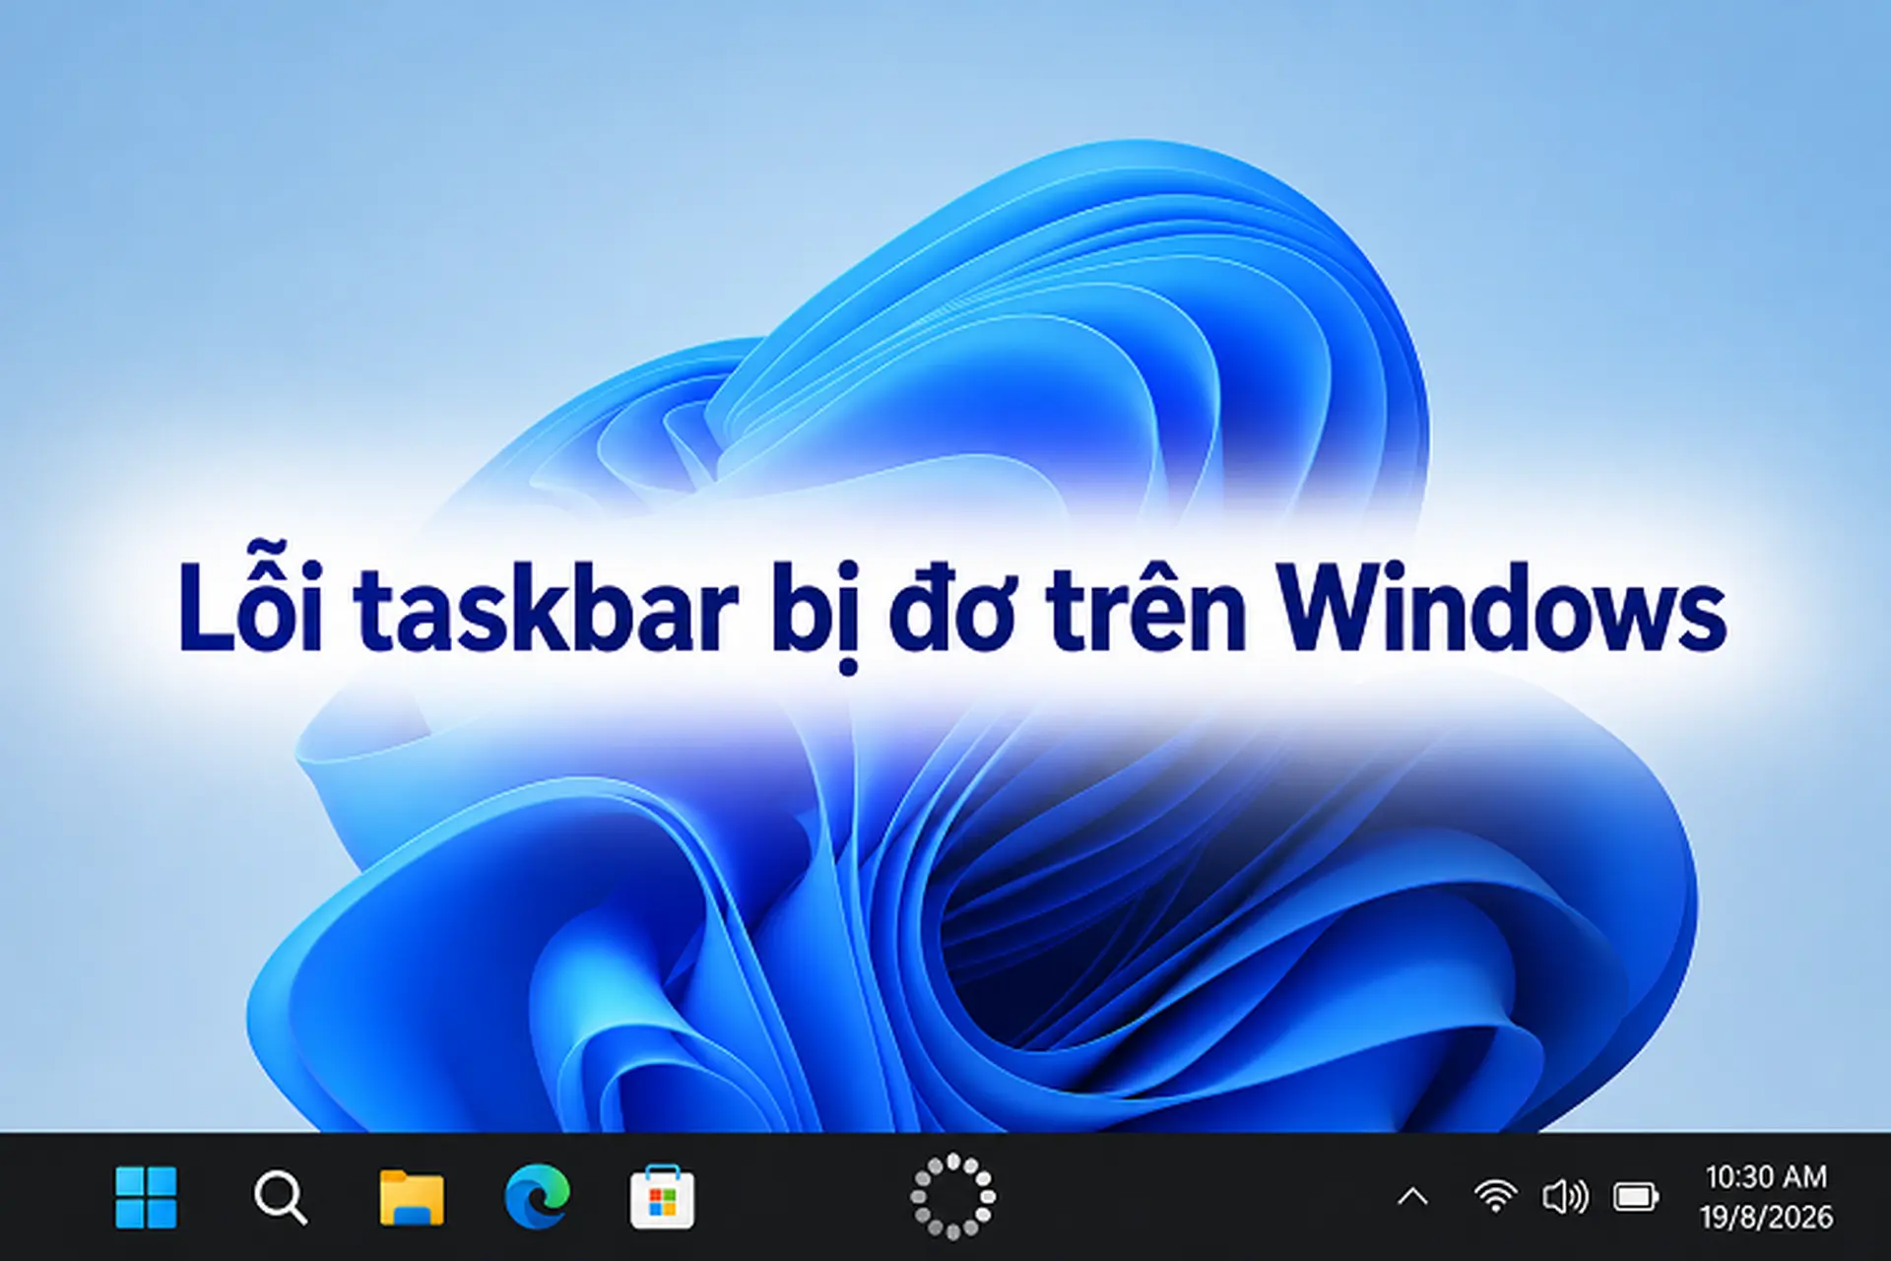Show hidden tray icons chevron
Viewport: 1891px width, 1261px height.
(1413, 1197)
